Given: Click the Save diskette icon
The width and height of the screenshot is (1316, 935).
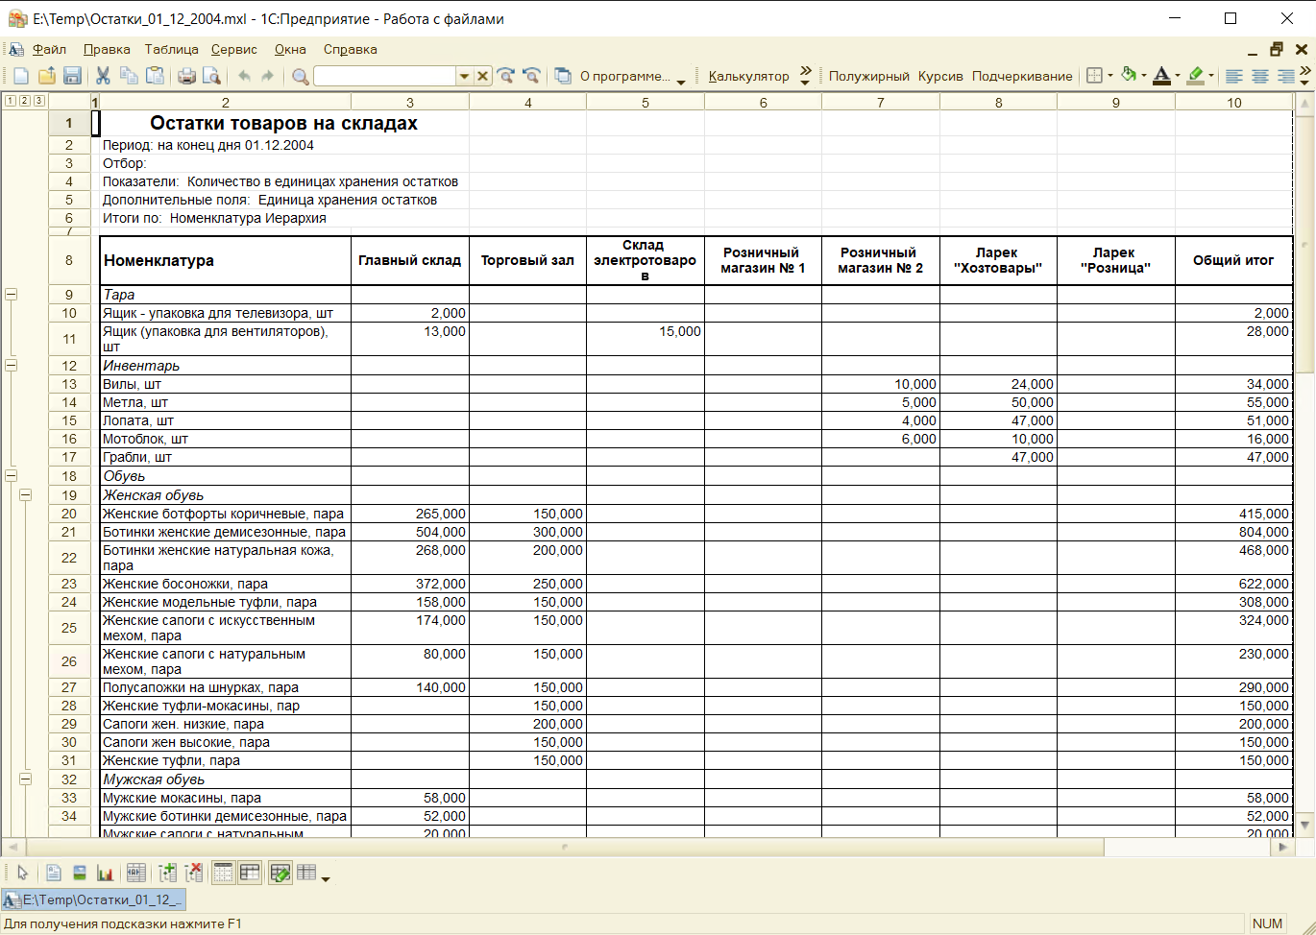Looking at the screenshot, I should [71, 76].
